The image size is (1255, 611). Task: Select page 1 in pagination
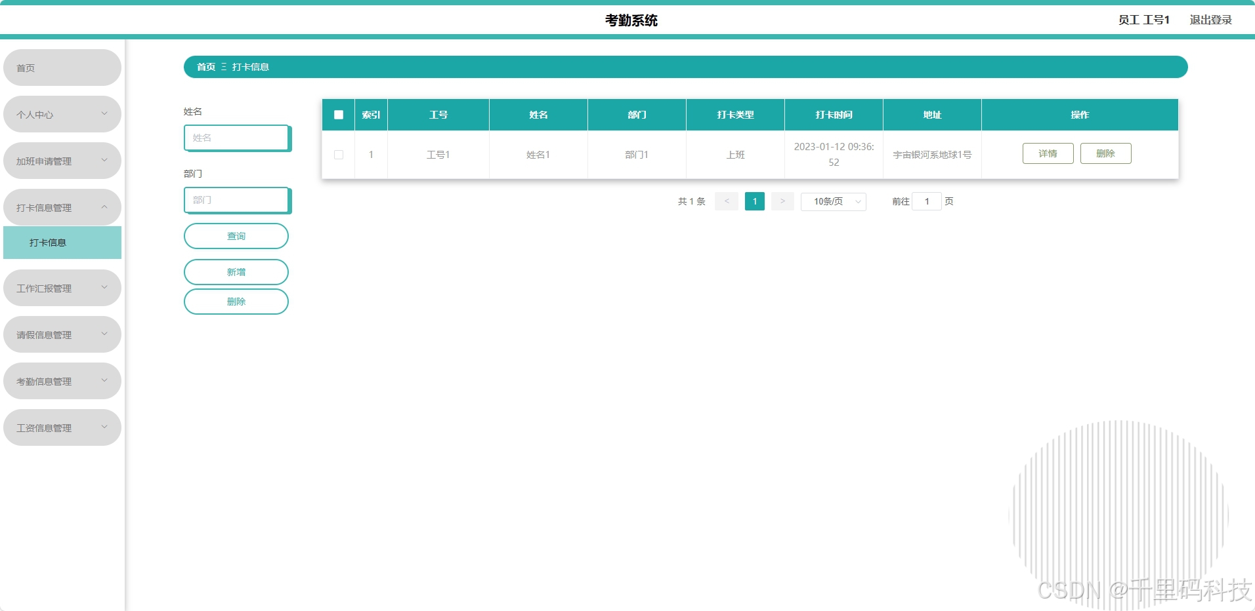coord(755,201)
